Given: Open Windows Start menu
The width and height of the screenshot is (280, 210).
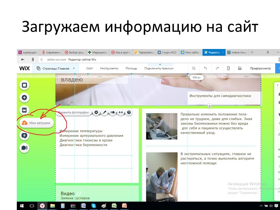Looking at the screenshot, I should coord(22,206).
